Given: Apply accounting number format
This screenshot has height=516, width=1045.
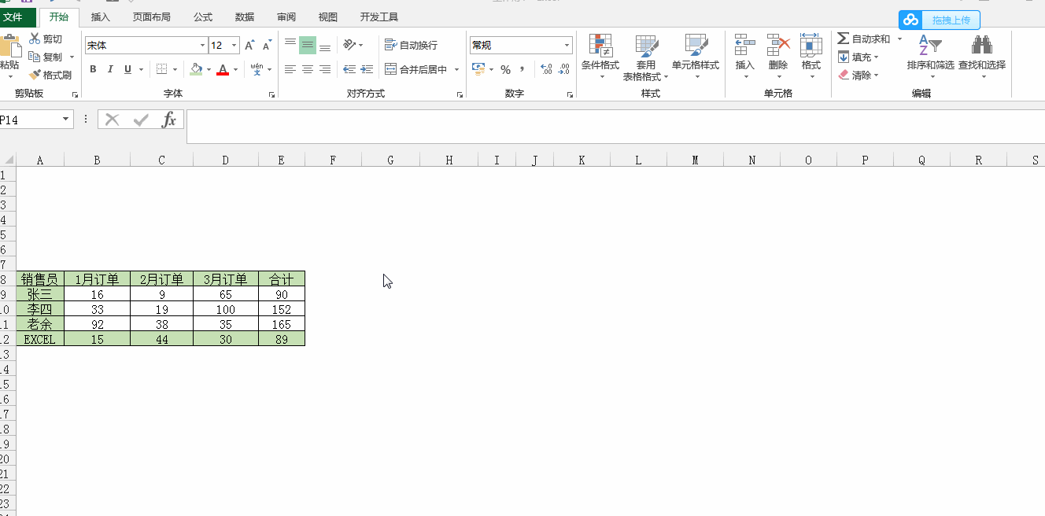Looking at the screenshot, I should (x=478, y=69).
